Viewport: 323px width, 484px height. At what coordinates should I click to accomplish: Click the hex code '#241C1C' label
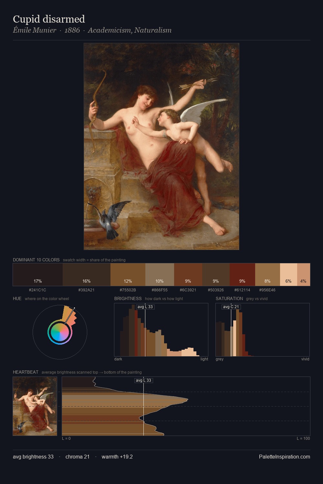(x=37, y=290)
